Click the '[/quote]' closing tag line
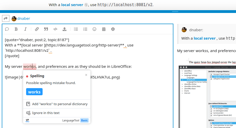 point(12,56)
